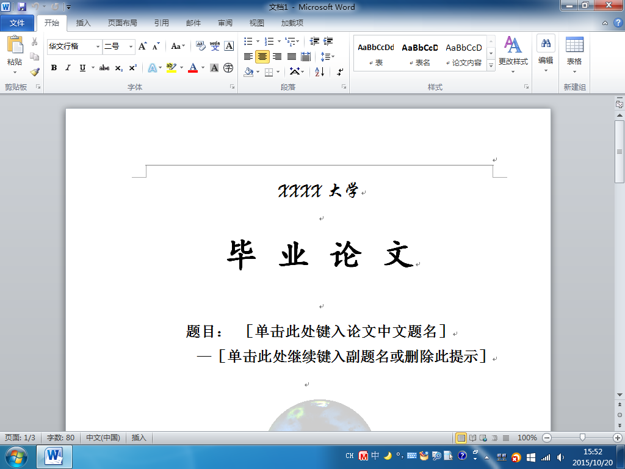This screenshot has height=469, width=625.
Task: Toggle Align Left
Action: (248, 57)
